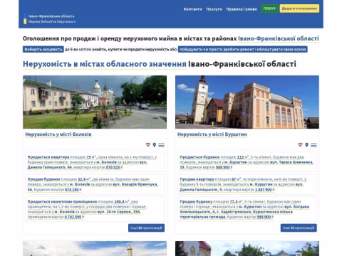Open bottom-right partially visible city photo

tap(247, 248)
